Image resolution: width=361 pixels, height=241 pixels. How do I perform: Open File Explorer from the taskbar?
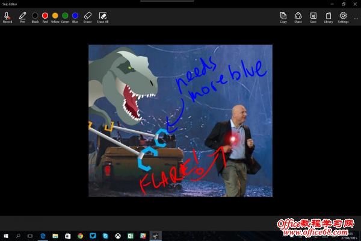tap(55, 236)
